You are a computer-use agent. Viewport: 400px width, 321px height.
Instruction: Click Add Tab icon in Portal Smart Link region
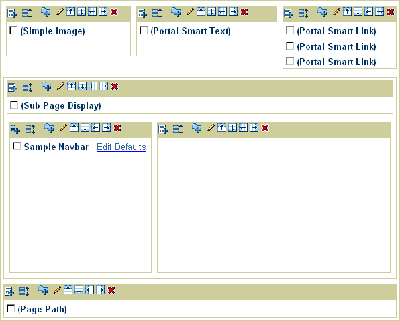(322, 12)
